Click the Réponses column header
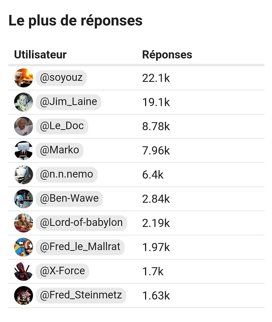 (x=167, y=55)
